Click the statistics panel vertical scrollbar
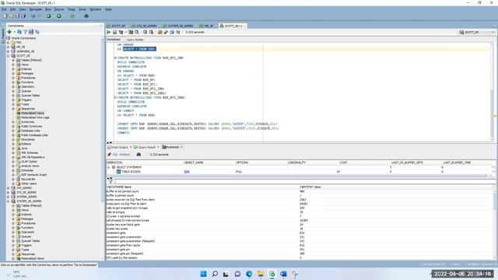 496,223
